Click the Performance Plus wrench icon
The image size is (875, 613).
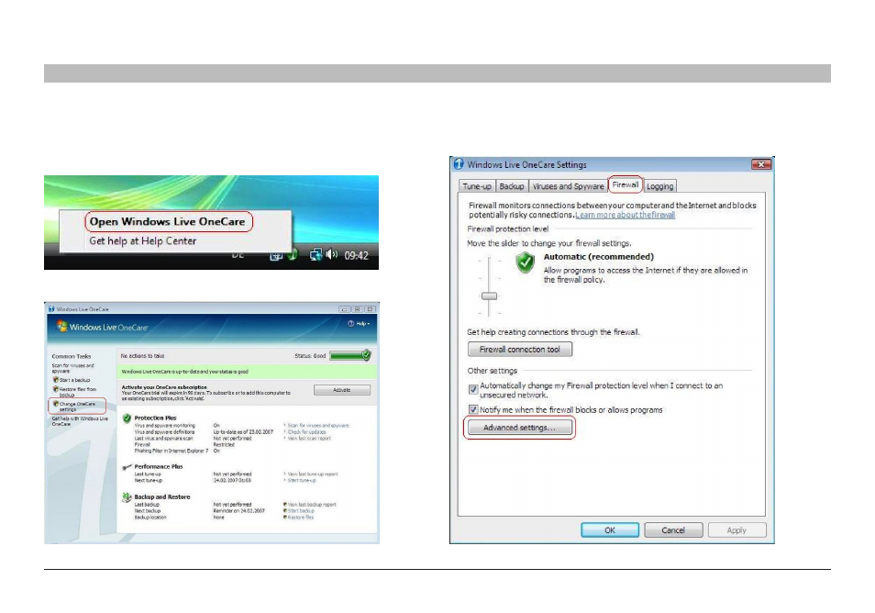pos(127,467)
